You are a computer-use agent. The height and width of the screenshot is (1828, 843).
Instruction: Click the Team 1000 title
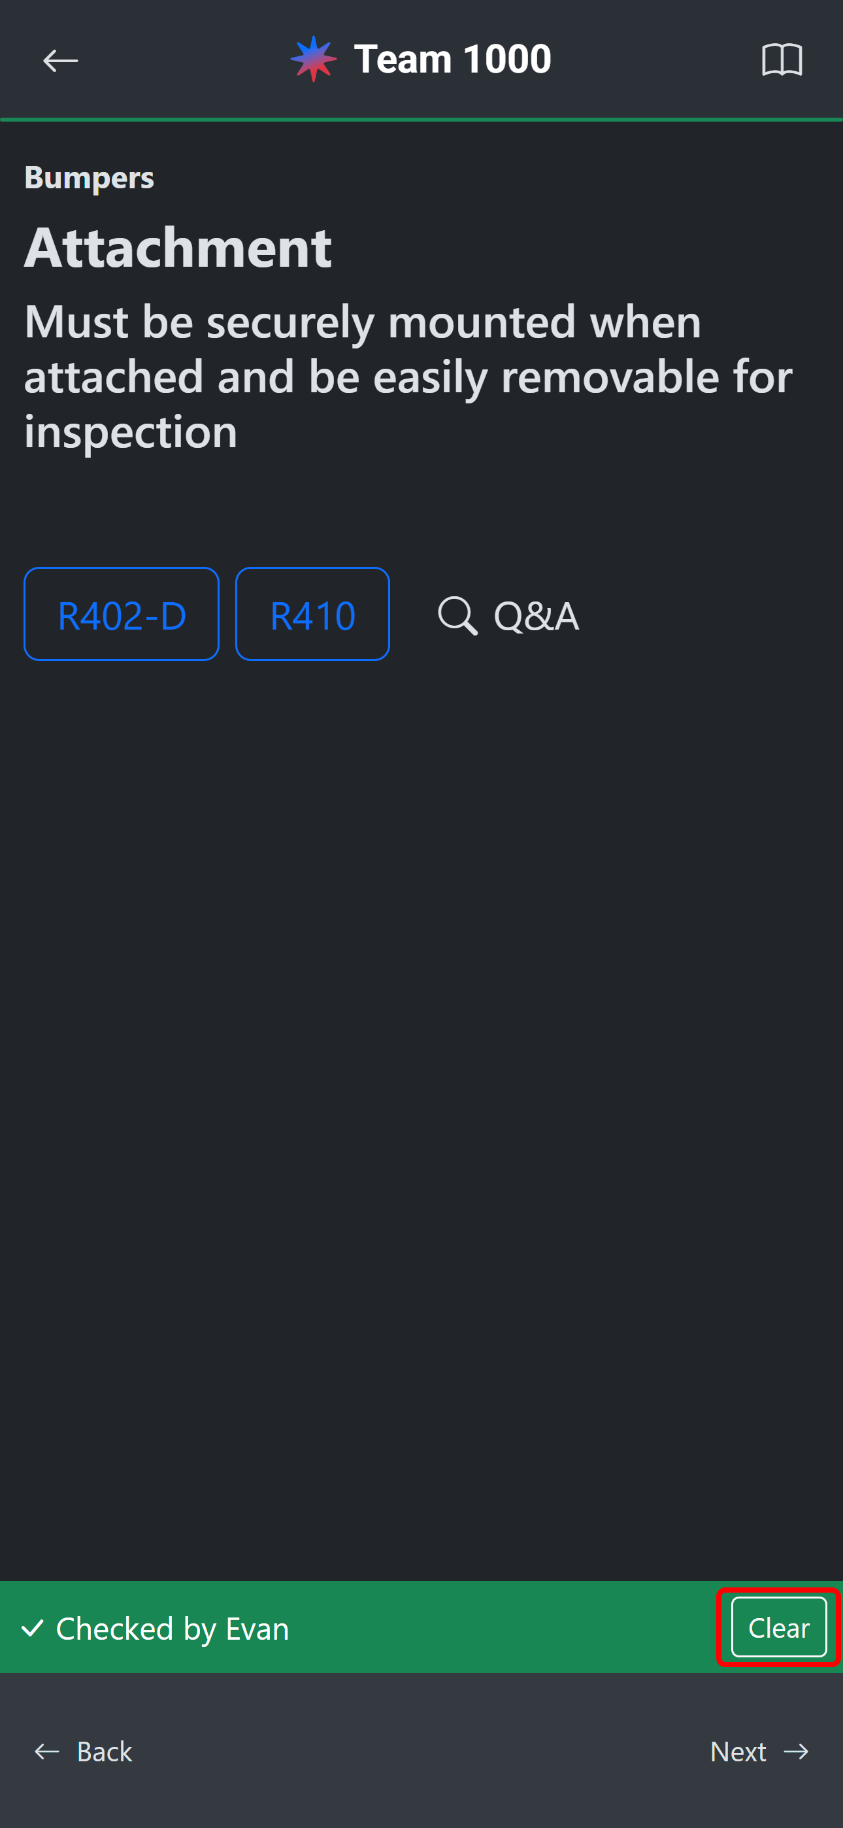452,59
